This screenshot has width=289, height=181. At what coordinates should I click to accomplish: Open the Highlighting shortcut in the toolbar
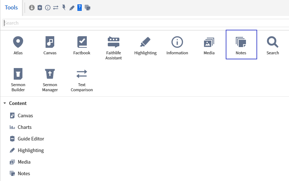pos(72,8)
